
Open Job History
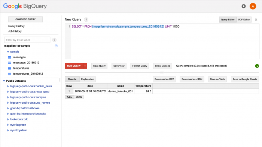click(x=15, y=31)
